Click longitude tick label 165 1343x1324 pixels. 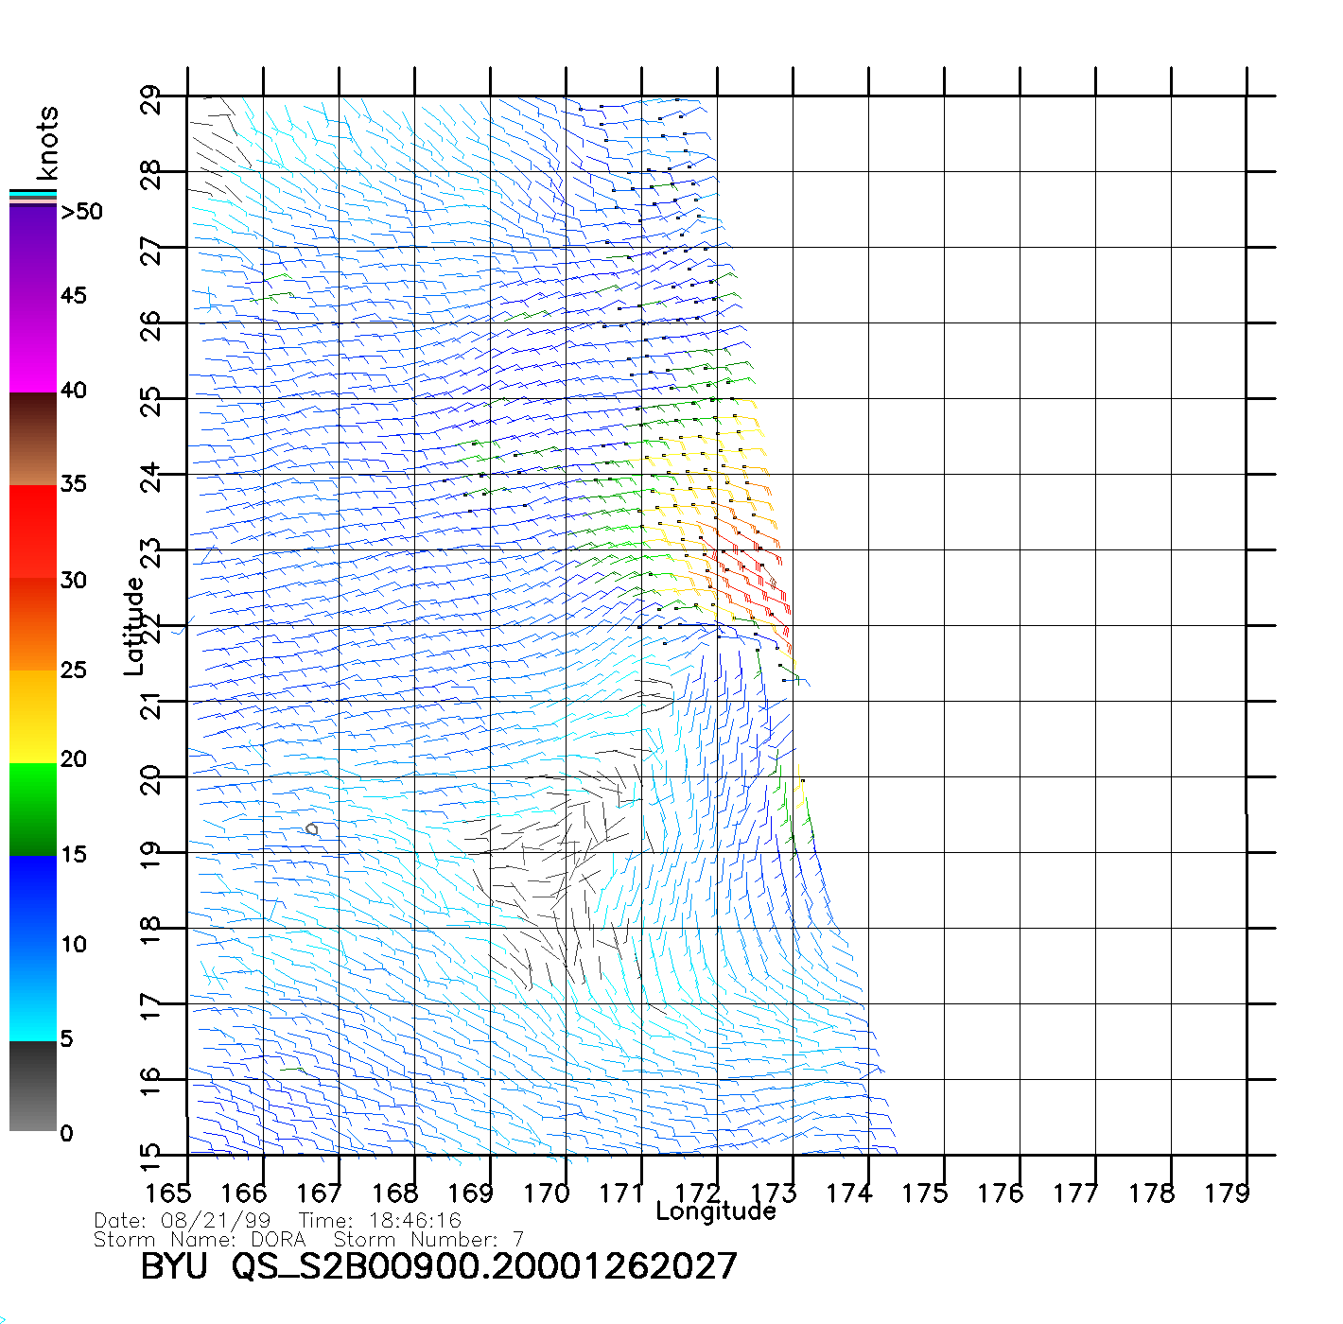coord(167,1193)
